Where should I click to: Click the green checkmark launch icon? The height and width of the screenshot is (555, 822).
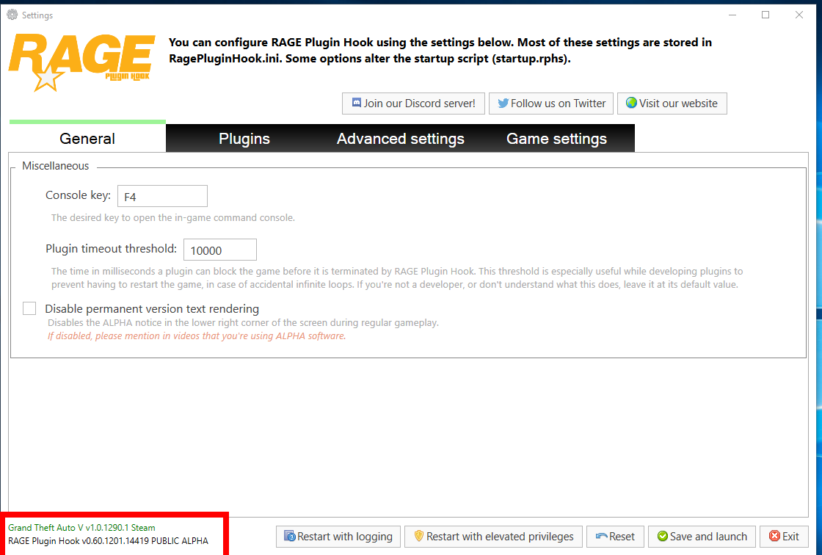(663, 536)
